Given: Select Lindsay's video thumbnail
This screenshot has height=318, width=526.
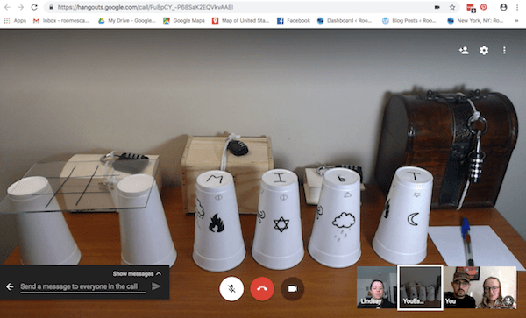Looking at the screenshot, I should [376, 287].
